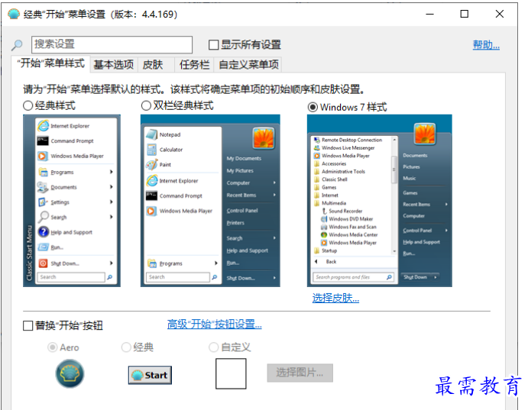Minimize the settings window

[429, 15]
